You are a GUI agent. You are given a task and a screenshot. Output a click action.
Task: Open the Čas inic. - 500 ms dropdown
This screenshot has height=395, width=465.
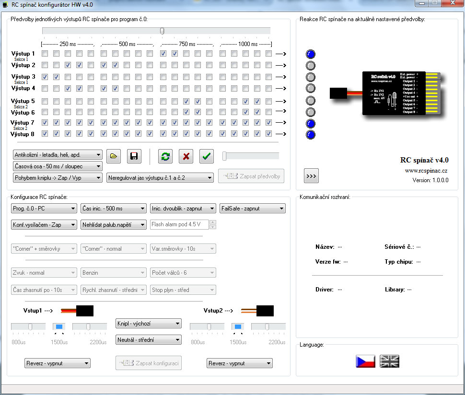click(x=114, y=209)
